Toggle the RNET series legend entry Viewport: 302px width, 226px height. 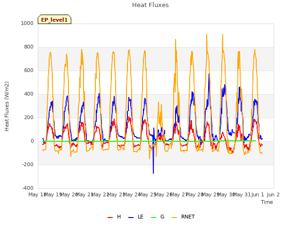coord(183,217)
